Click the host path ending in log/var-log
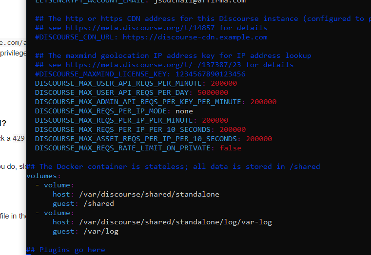 tap(176, 222)
